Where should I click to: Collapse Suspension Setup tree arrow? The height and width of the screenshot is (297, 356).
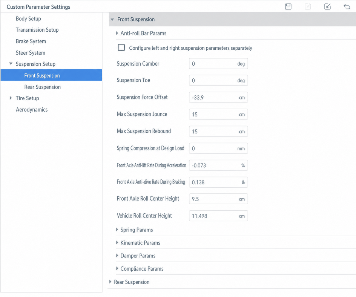[x=11, y=64]
